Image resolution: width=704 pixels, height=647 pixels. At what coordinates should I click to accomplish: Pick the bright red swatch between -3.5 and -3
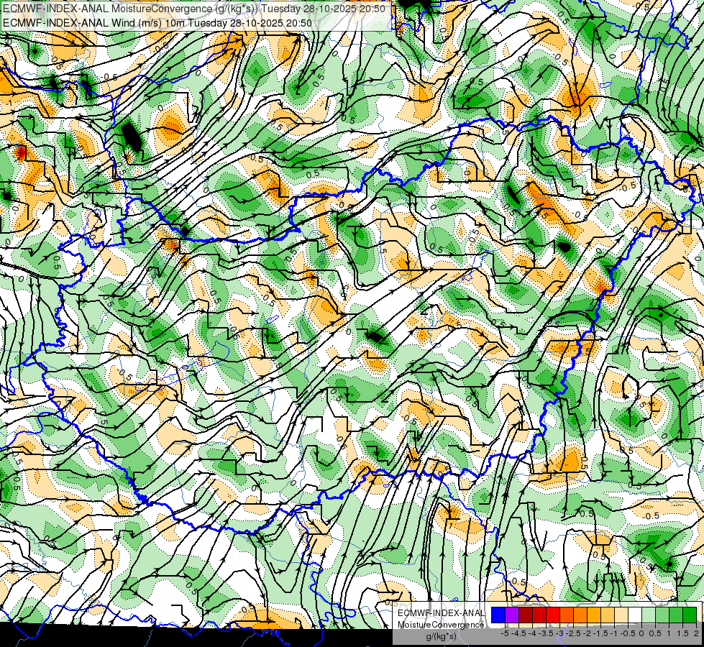pos(553,615)
